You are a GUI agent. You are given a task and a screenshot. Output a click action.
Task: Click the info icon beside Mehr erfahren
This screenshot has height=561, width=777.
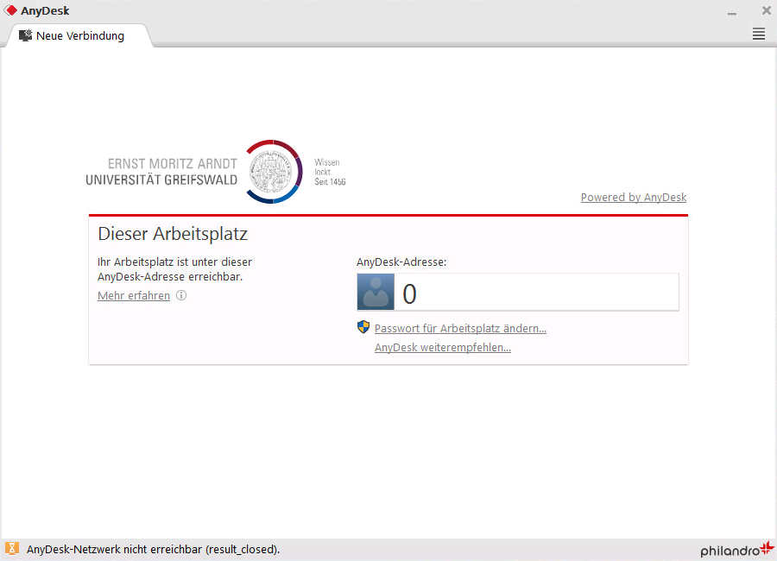coord(181,295)
